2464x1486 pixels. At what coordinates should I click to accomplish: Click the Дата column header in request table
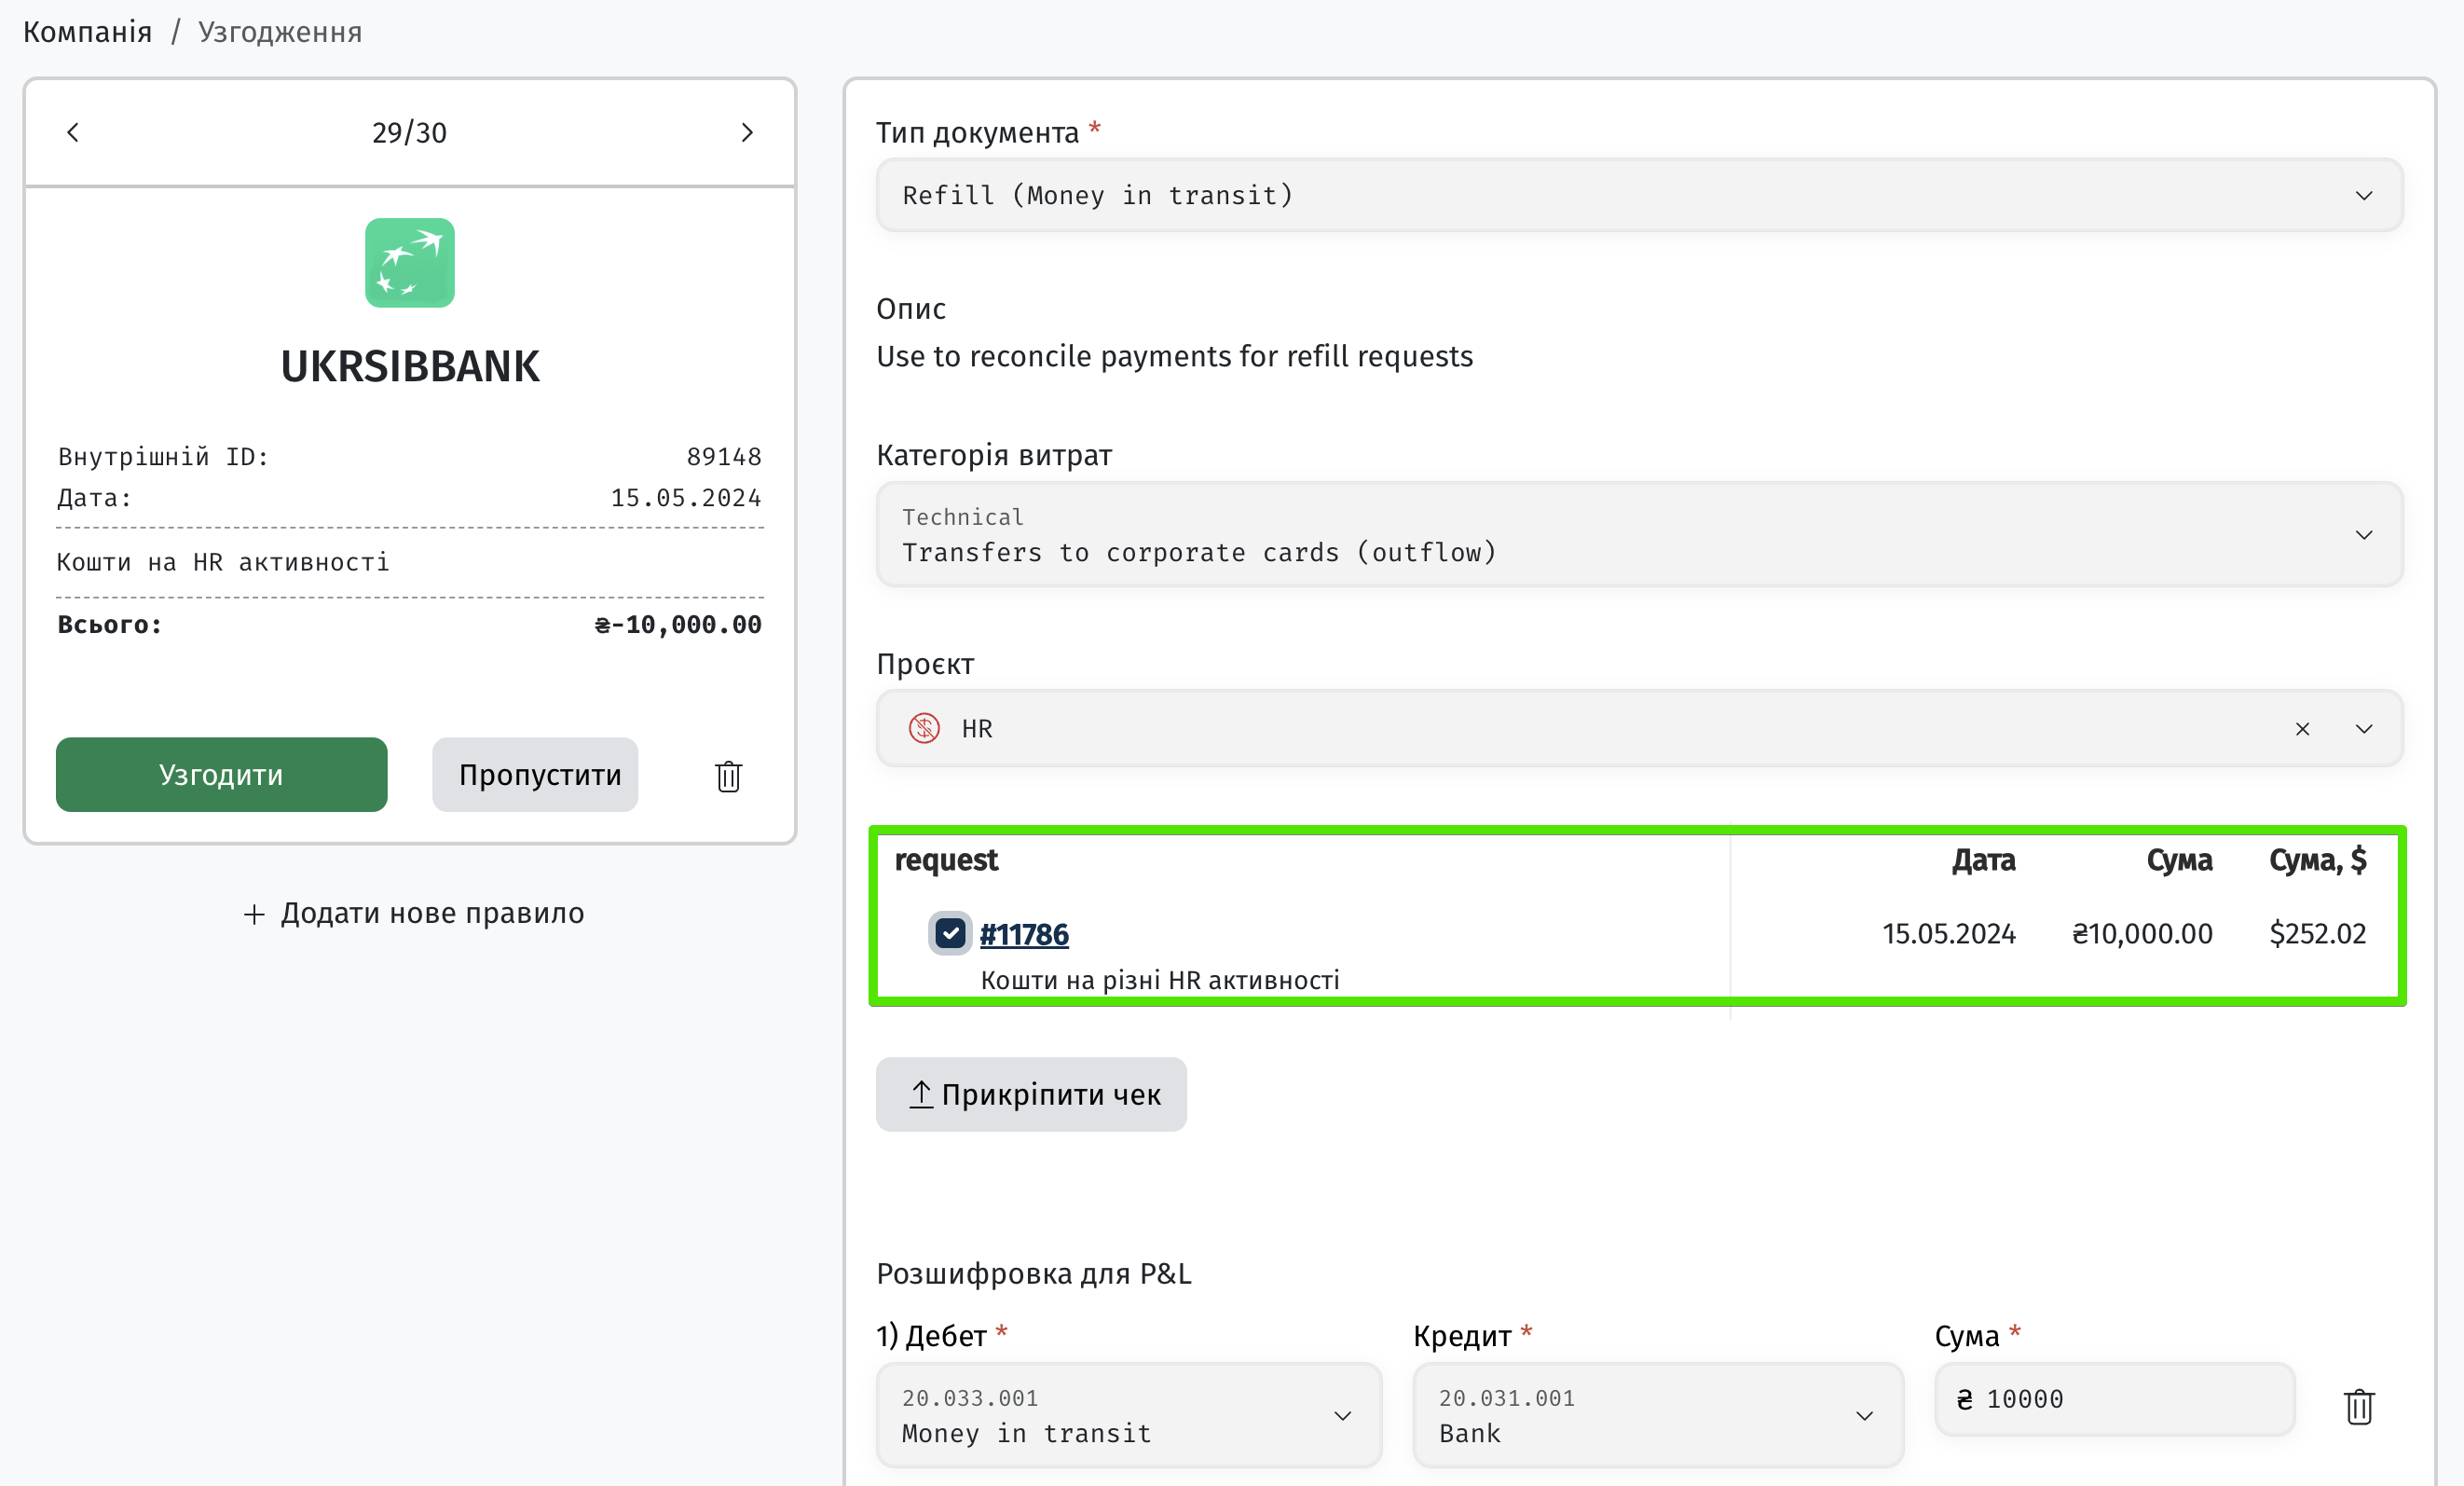click(1984, 860)
